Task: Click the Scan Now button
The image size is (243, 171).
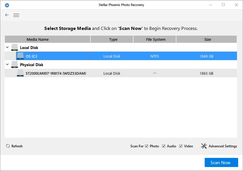Action: click(x=221, y=162)
